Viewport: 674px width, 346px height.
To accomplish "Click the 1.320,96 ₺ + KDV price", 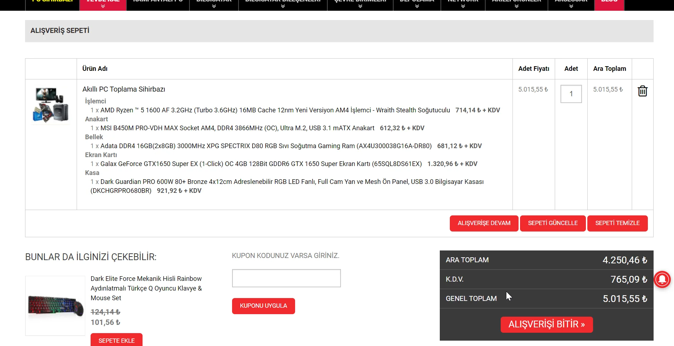I will tap(452, 164).
